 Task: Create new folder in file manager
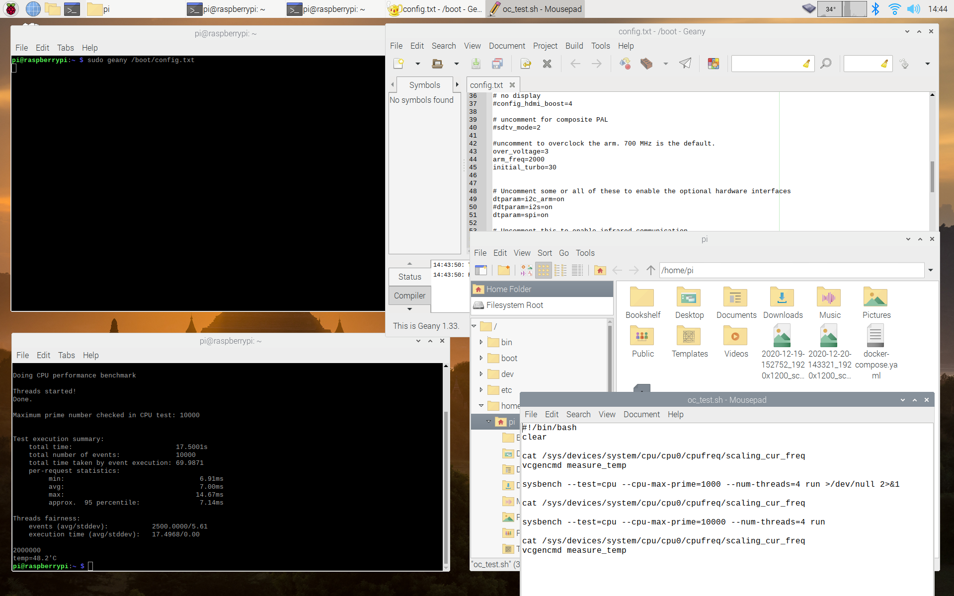(x=504, y=270)
